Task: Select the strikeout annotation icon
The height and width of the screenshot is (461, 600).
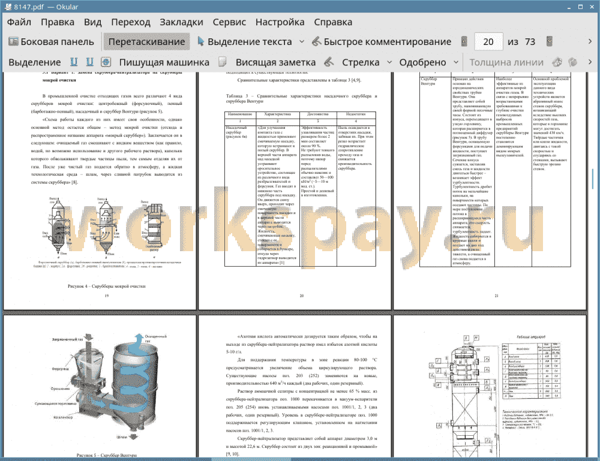Action: tap(106, 62)
